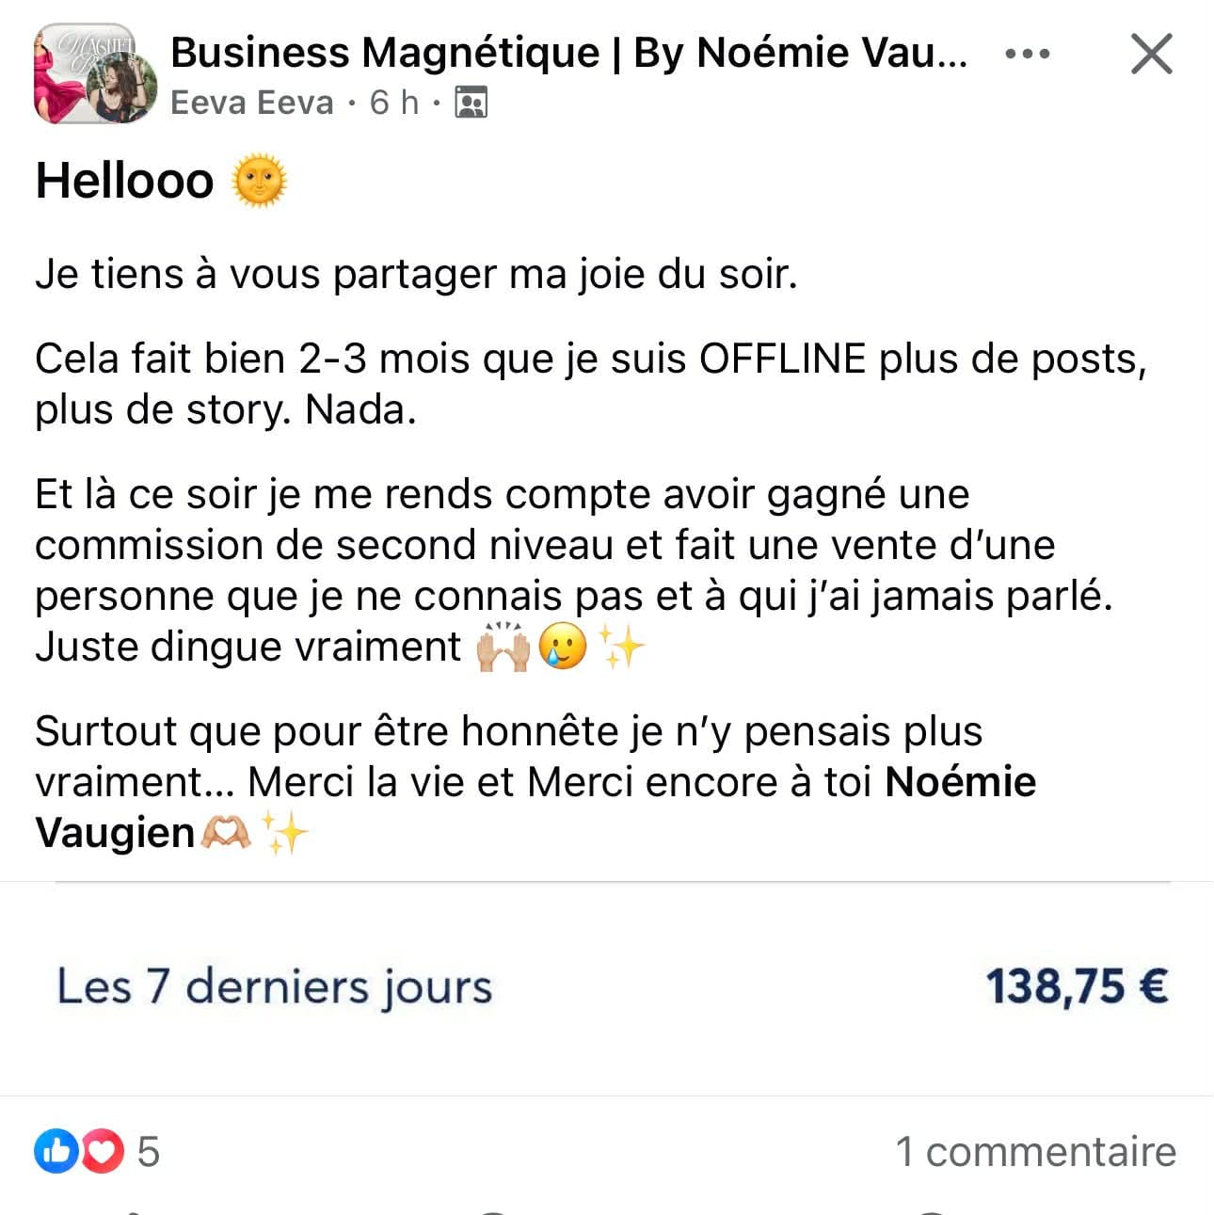Click the blue Like reaction icon
This screenshot has height=1215, width=1214.
click(56, 1151)
